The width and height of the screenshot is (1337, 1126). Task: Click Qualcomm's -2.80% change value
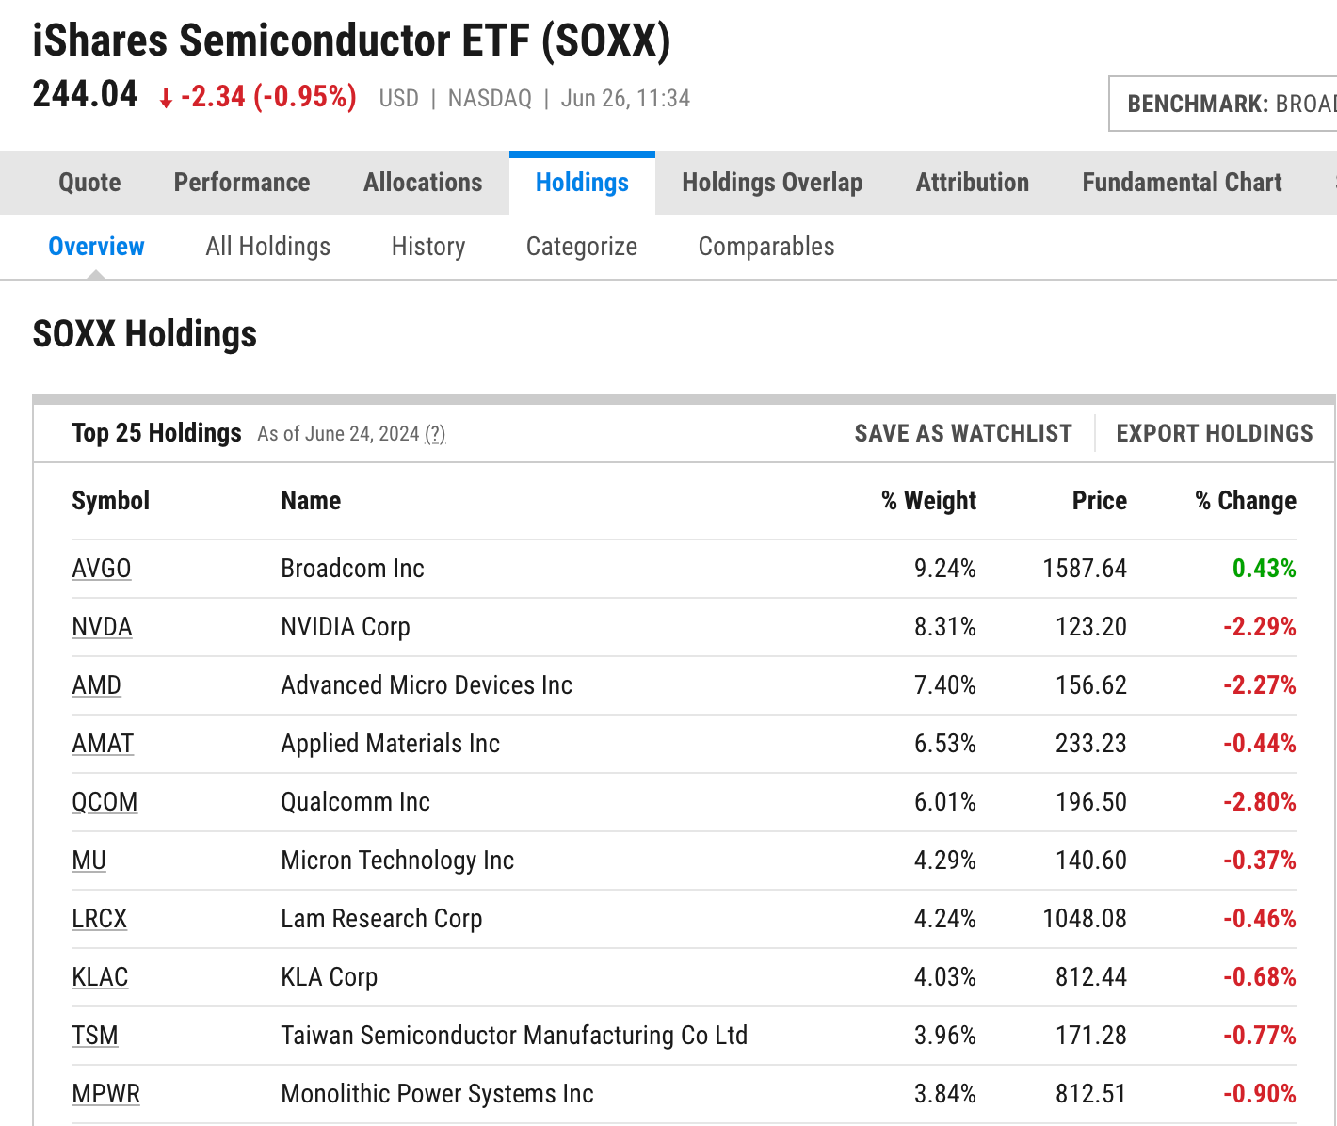[x=1260, y=802]
